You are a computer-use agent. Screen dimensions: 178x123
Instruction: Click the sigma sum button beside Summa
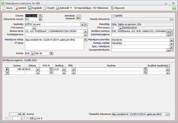click(x=52, y=53)
